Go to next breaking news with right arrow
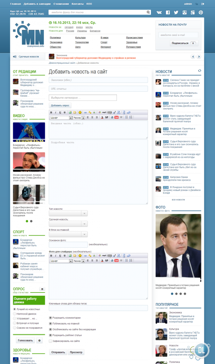The width and height of the screenshot is (215, 364). click(x=199, y=57)
